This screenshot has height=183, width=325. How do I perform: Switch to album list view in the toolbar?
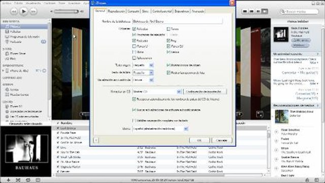pyautogui.click(x=251, y=11)
